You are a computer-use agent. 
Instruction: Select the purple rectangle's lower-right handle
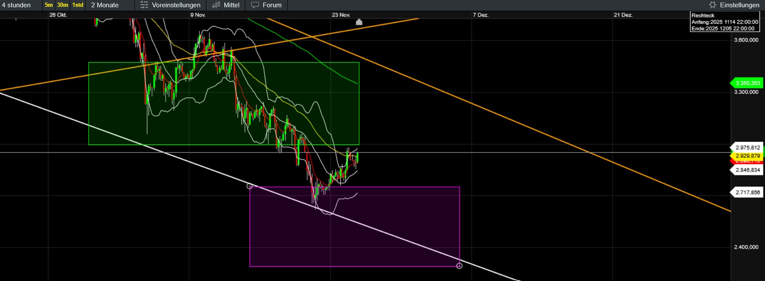click(x=459, y=266)
